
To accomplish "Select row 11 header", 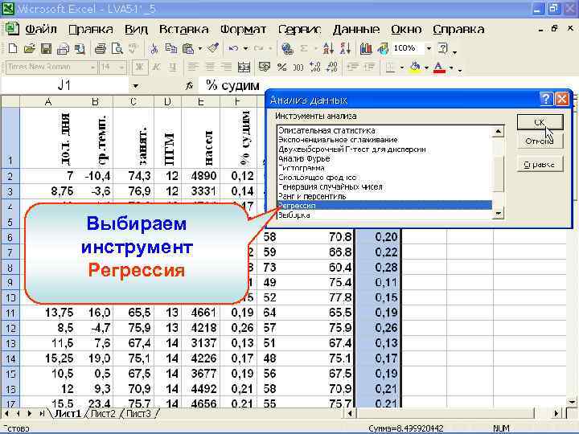I will point(10,313).
